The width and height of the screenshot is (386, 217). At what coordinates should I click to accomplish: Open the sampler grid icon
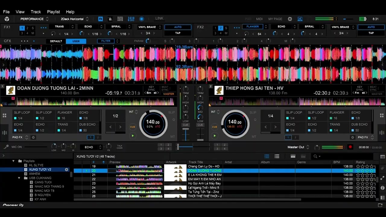coord(120,19)
